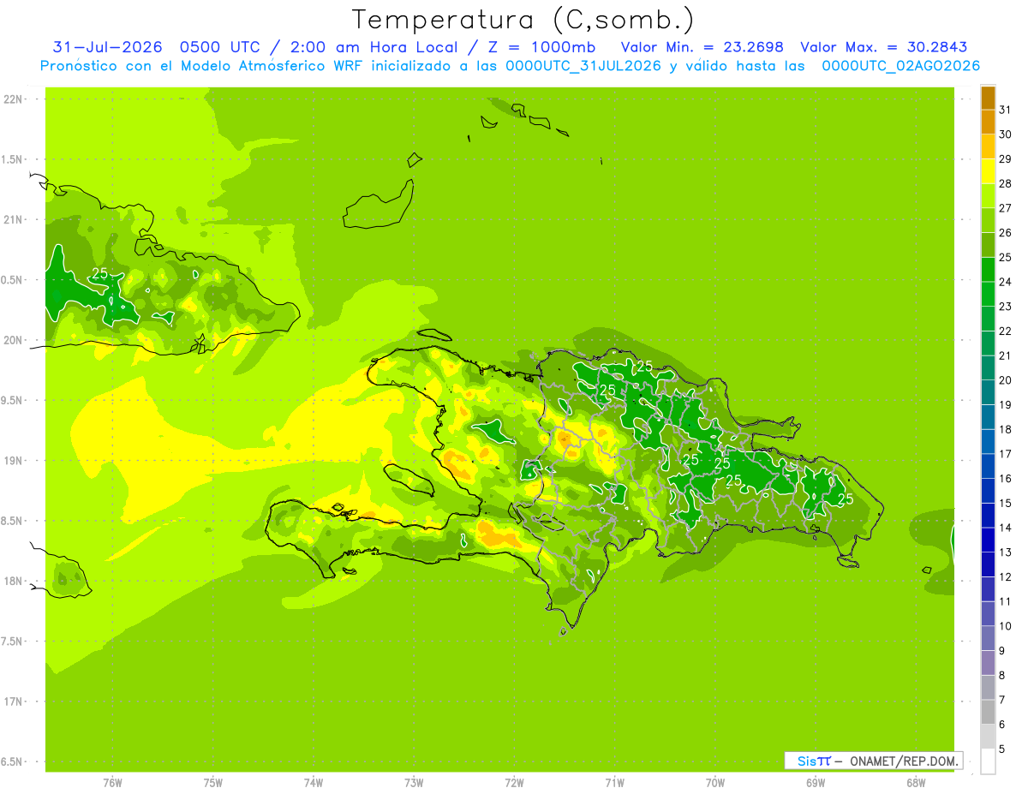The width and height of the screenshot is (1028, 794).
Task: Click the 72W longitude axis label
Action: [x=514, y=782]
